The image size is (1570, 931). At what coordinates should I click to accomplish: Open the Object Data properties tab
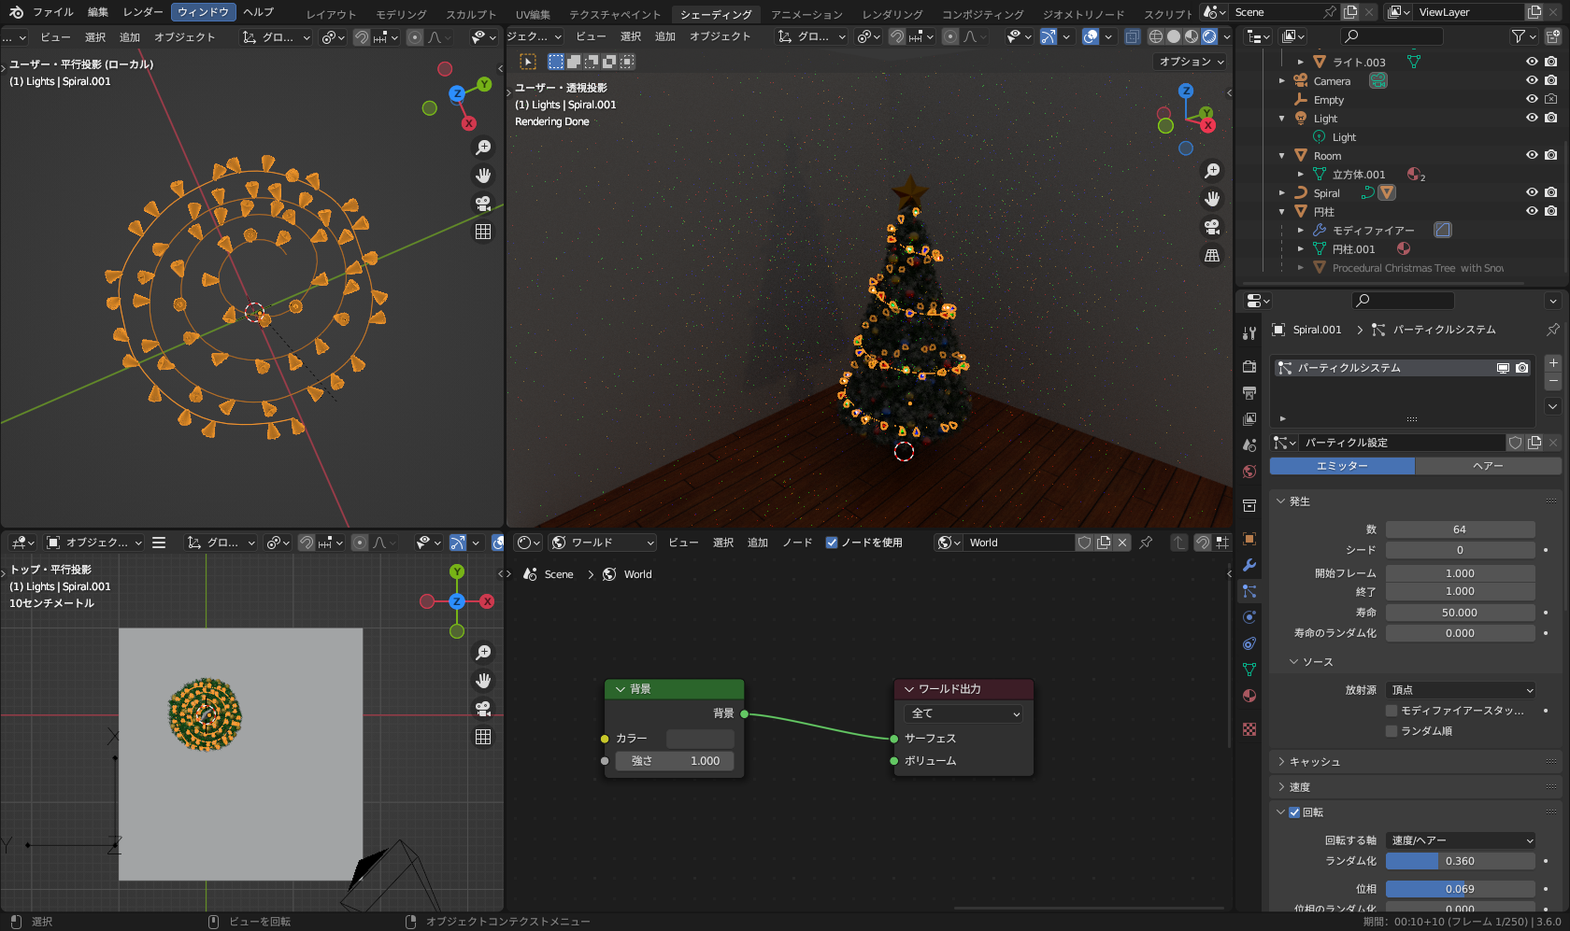click(x=1249, y=670)
